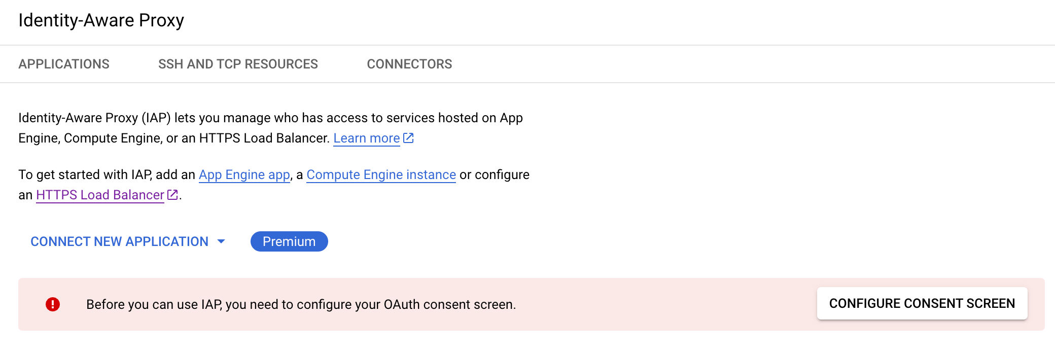Follow the Learn more link

pyautogui.click(x=366, y=138)
